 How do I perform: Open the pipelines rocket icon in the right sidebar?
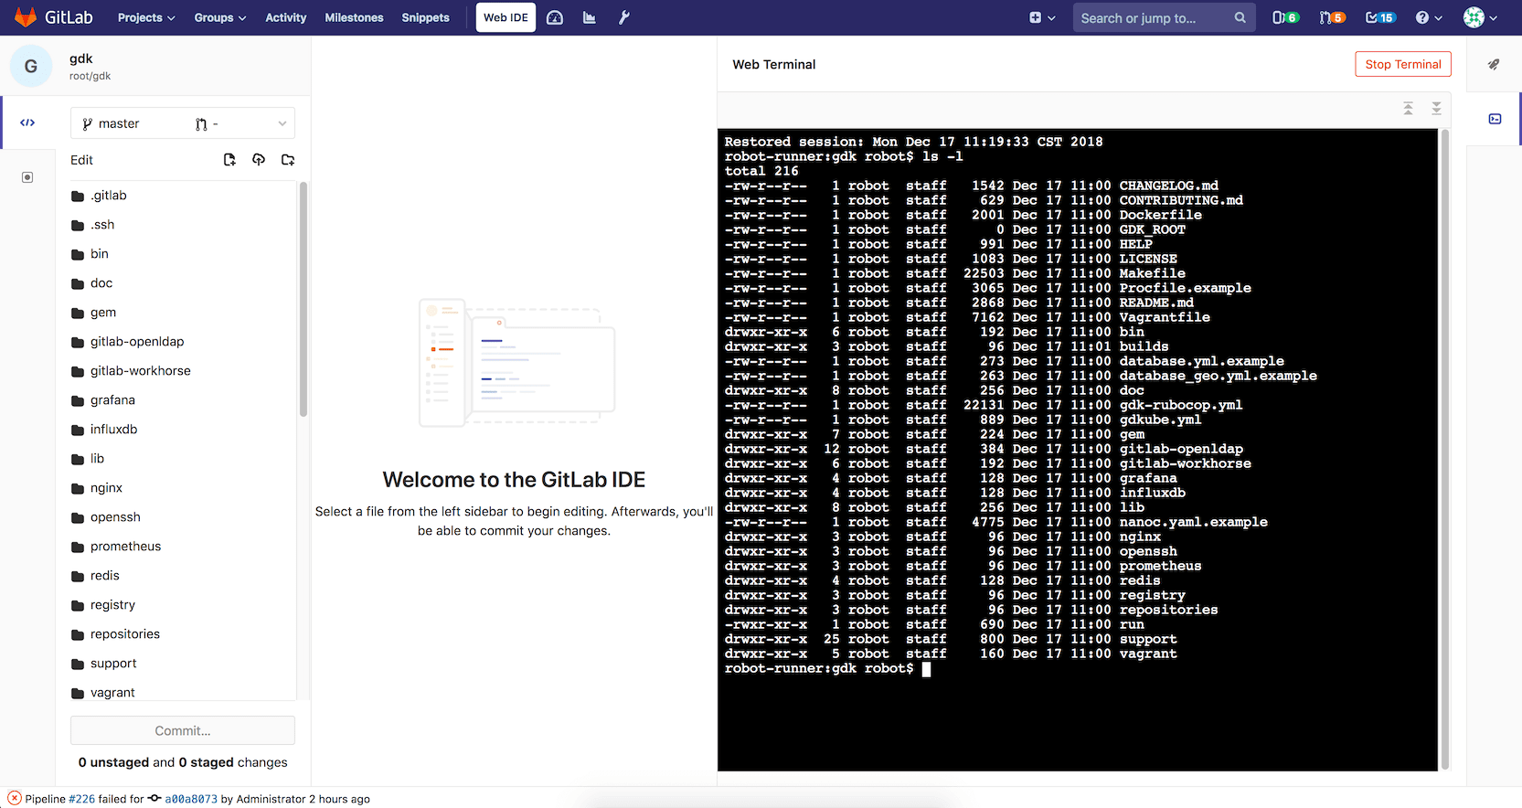pyautogui.click(x=1494, y=64)
